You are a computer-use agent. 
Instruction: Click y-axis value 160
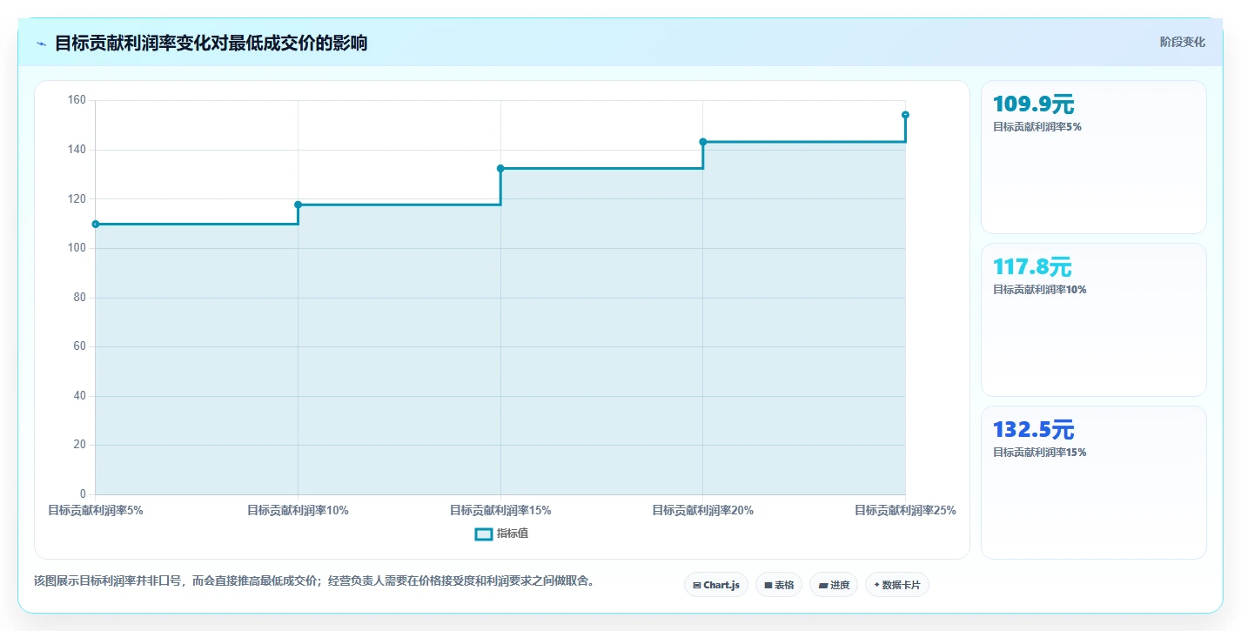click(77, 101)
